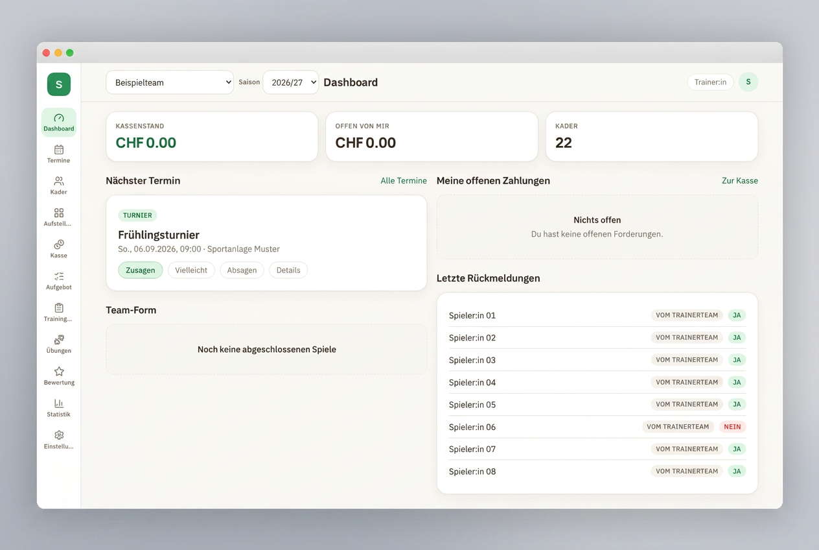The width and height of the screenshot is (819, 550).
Task: Click VOM TRAINERTEAM tag of Spieler:in 03
Action: (687, 360)
